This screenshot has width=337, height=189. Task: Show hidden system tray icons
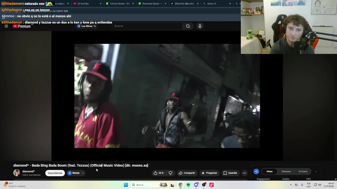(291, 185)
